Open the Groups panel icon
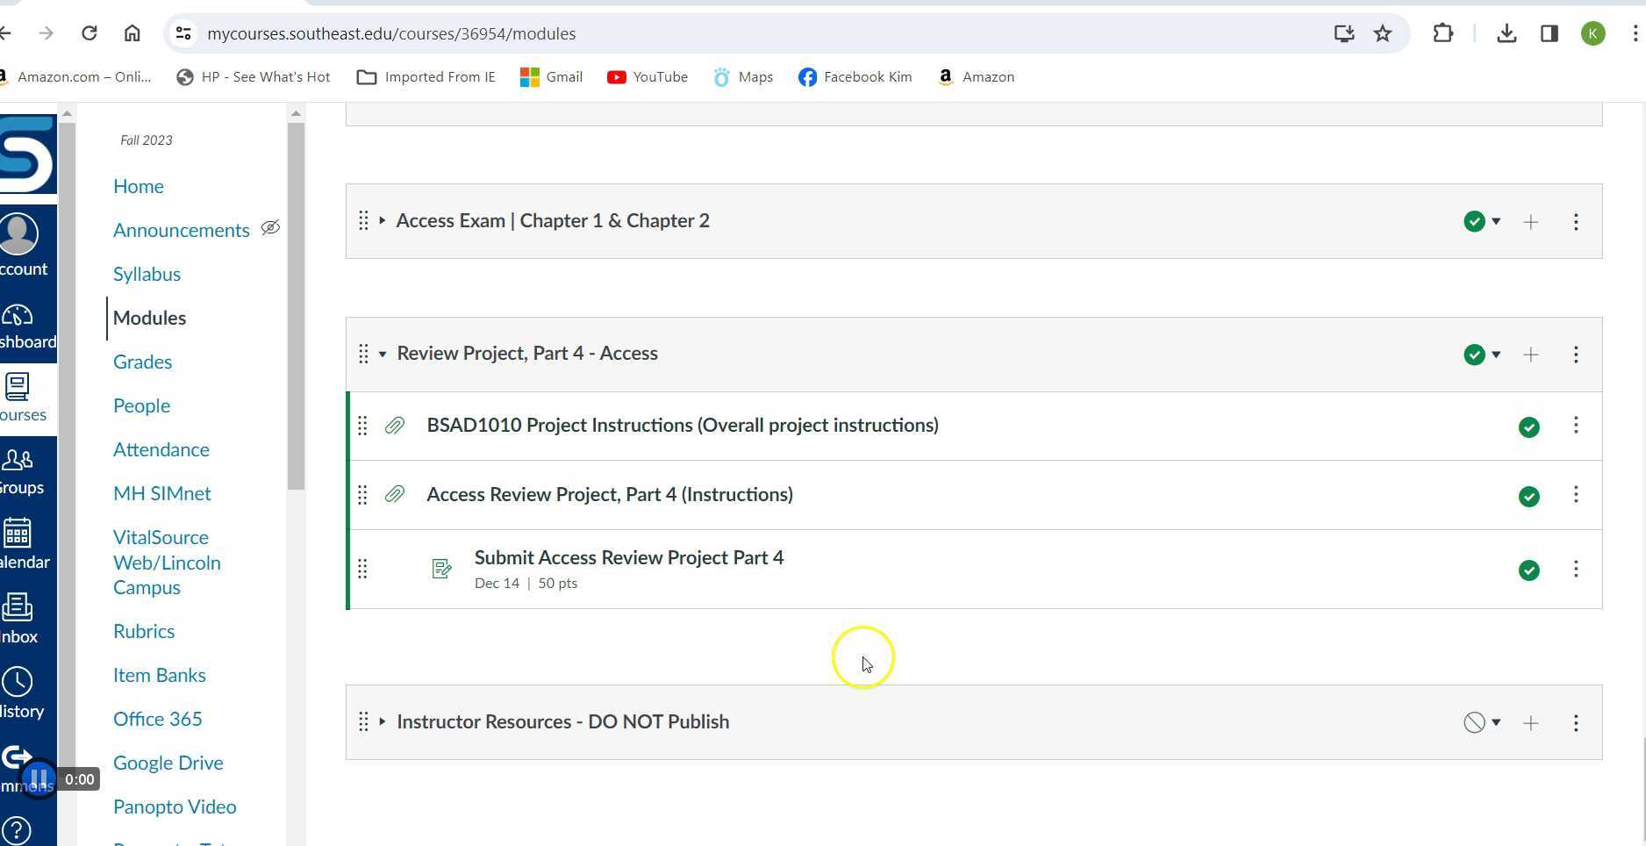 [x=18, y=461]
